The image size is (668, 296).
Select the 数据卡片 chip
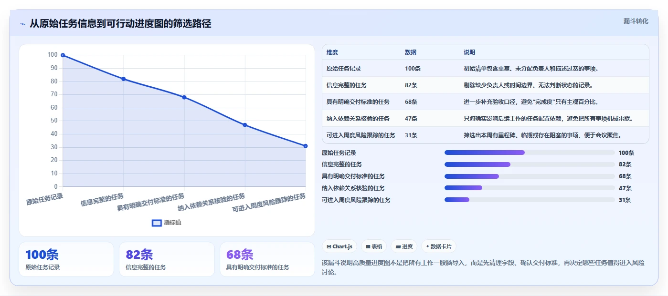point(439,246)
